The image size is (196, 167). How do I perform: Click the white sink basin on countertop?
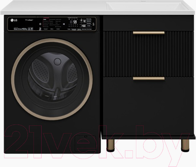tap(150, 6)
